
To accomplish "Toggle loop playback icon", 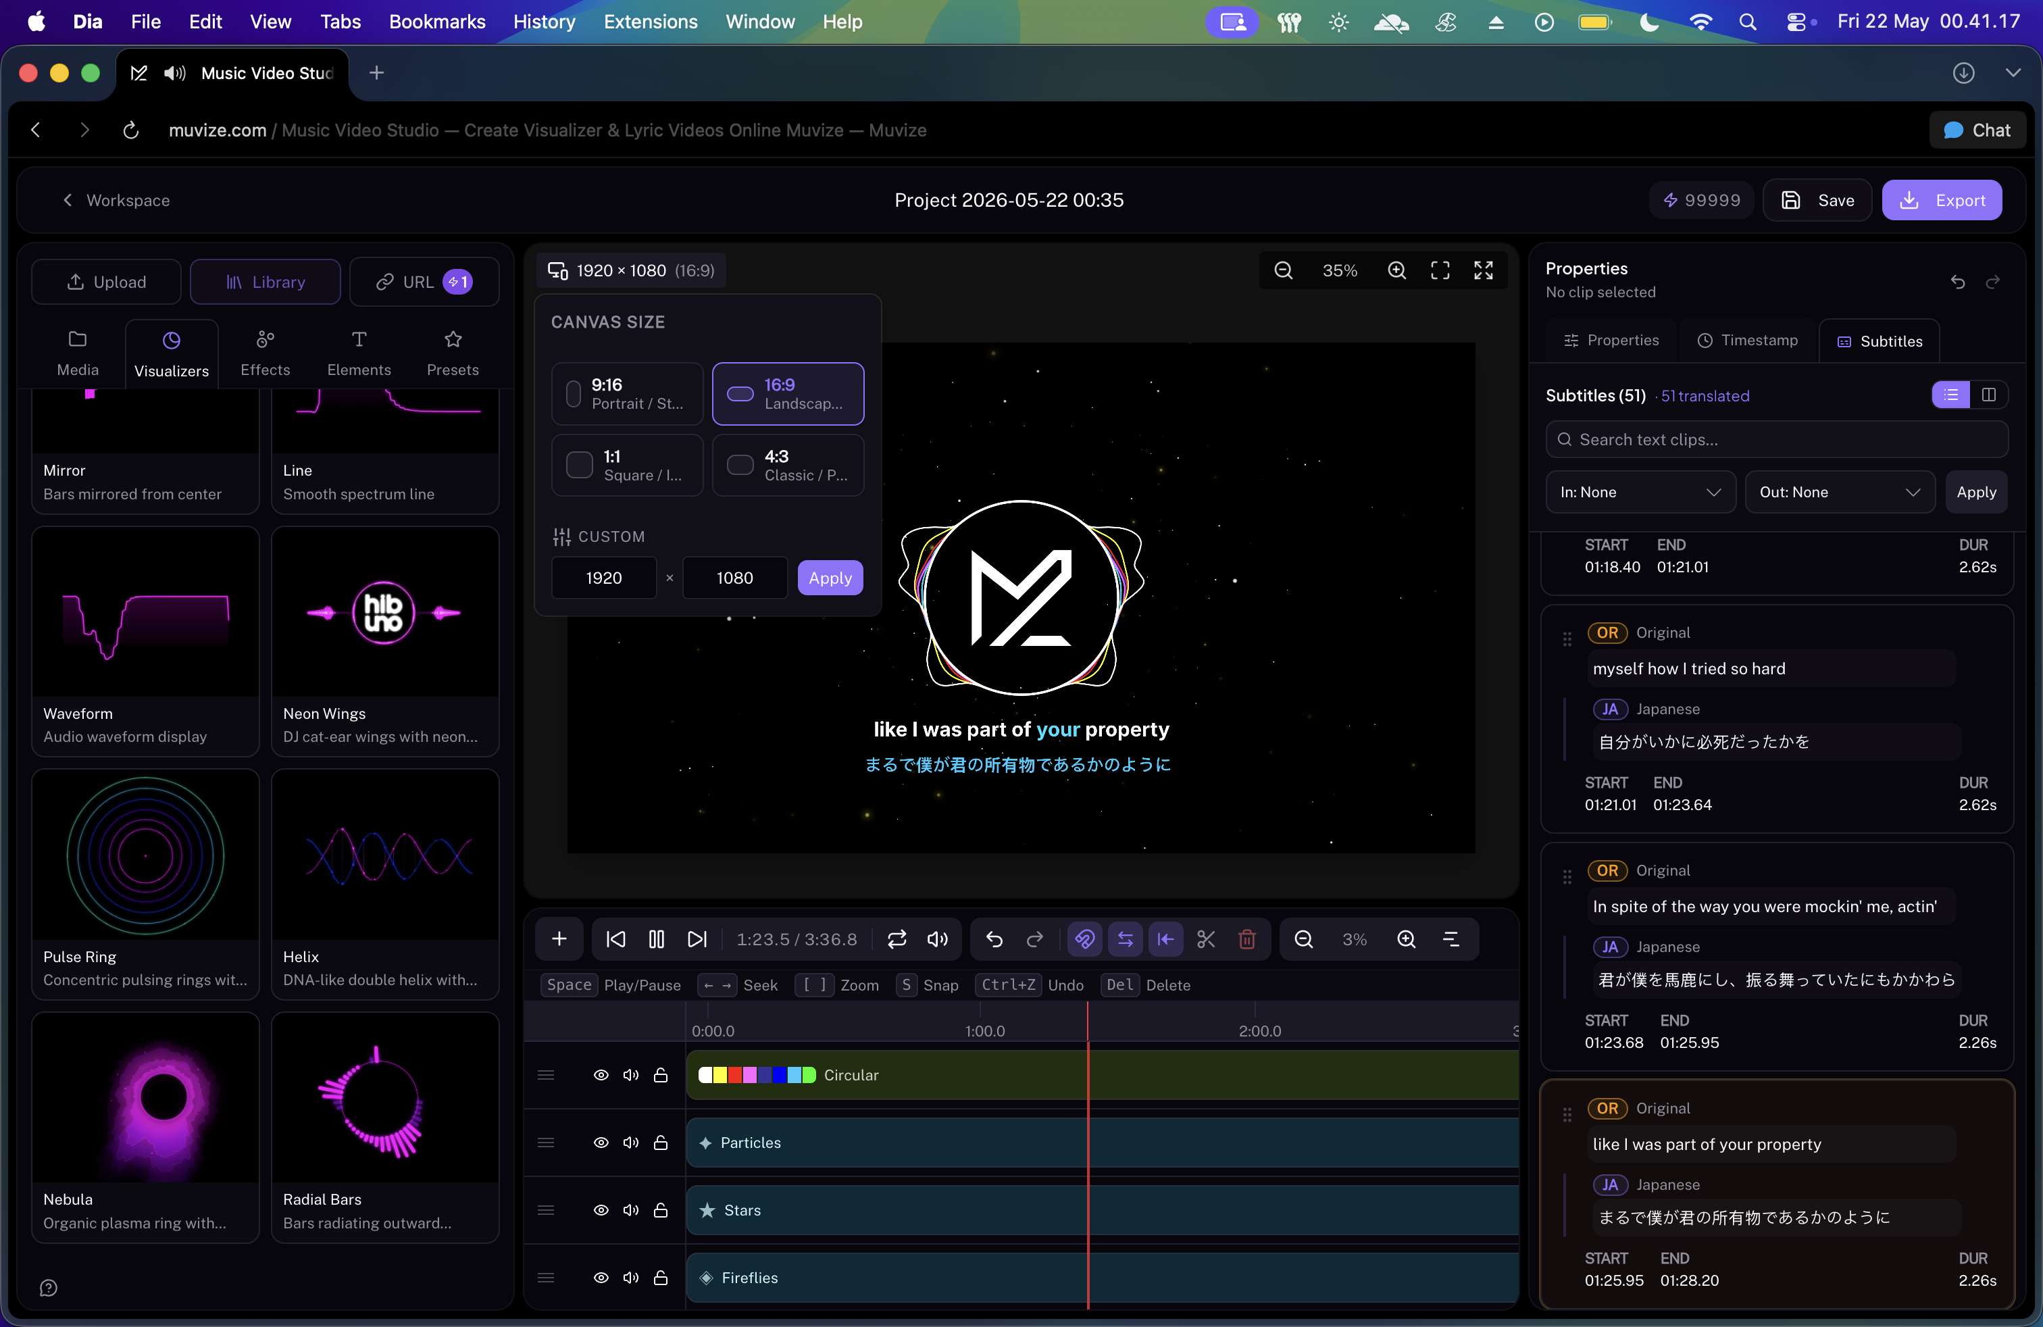I will (x=897, y=939).
